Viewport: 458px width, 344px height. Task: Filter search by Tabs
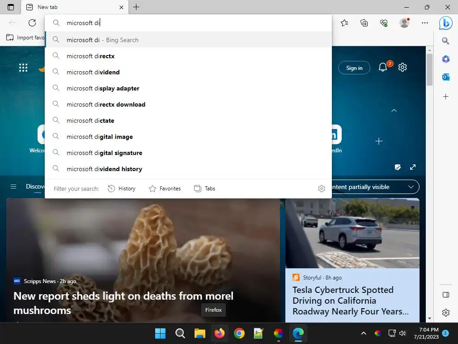204,189
